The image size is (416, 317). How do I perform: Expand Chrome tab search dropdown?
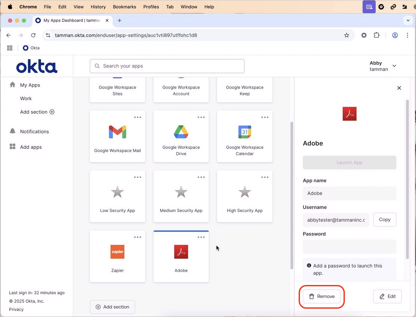point(408,20)
